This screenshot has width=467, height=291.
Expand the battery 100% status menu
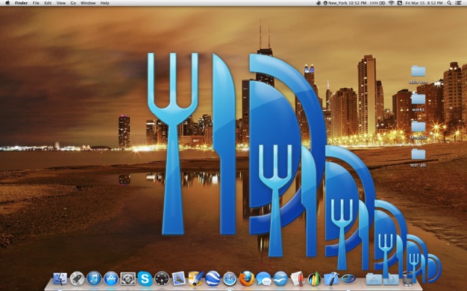pyautogui.click(x=377, y=3)
